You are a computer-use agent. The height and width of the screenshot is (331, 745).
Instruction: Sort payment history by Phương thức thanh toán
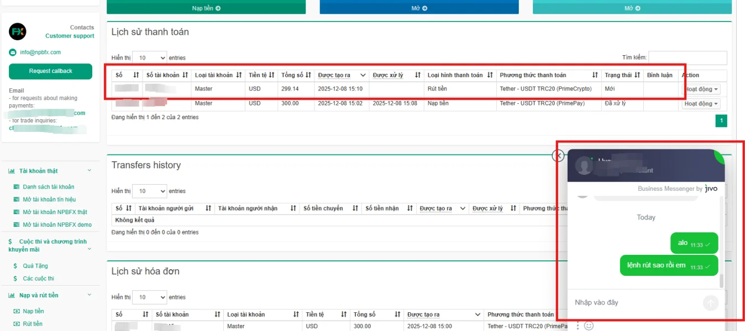[x=595, y=75]
